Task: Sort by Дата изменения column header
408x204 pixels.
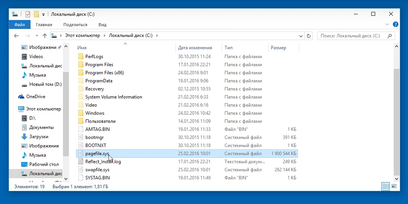Action: click(195, 48)
